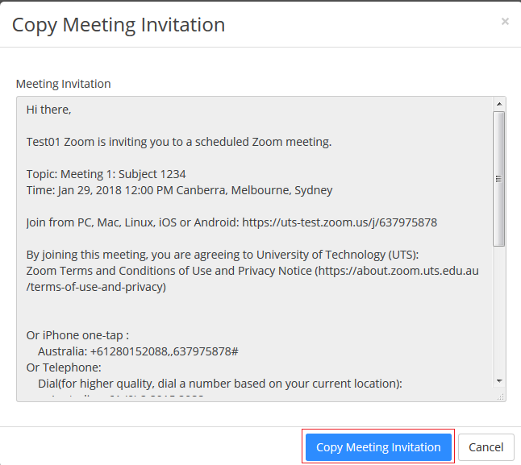Place cursor on the "Hi there," line
This screenshot has height=465, width=521.
coord(49,109)
